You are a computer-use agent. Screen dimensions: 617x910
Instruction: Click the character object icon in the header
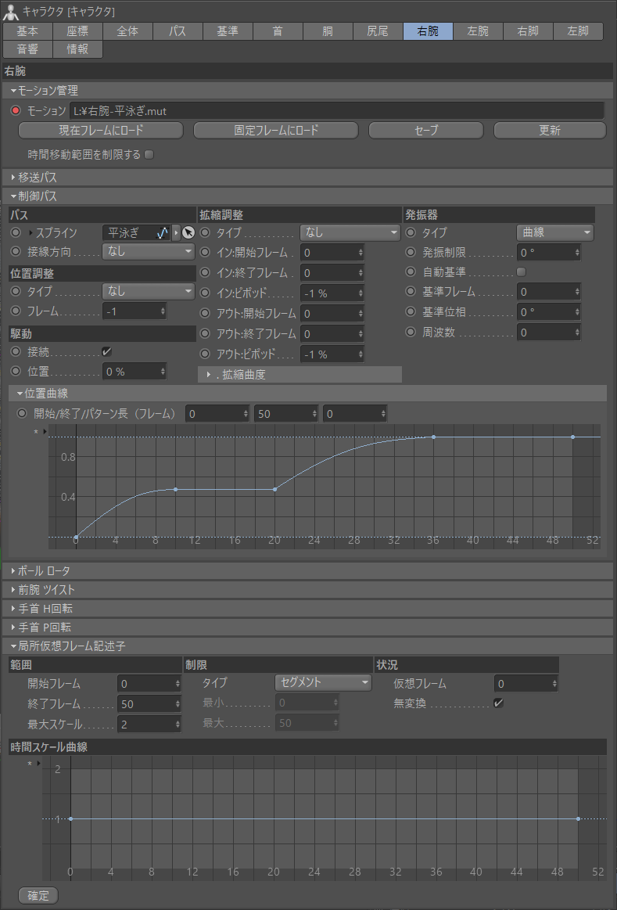tap(11, 12)
